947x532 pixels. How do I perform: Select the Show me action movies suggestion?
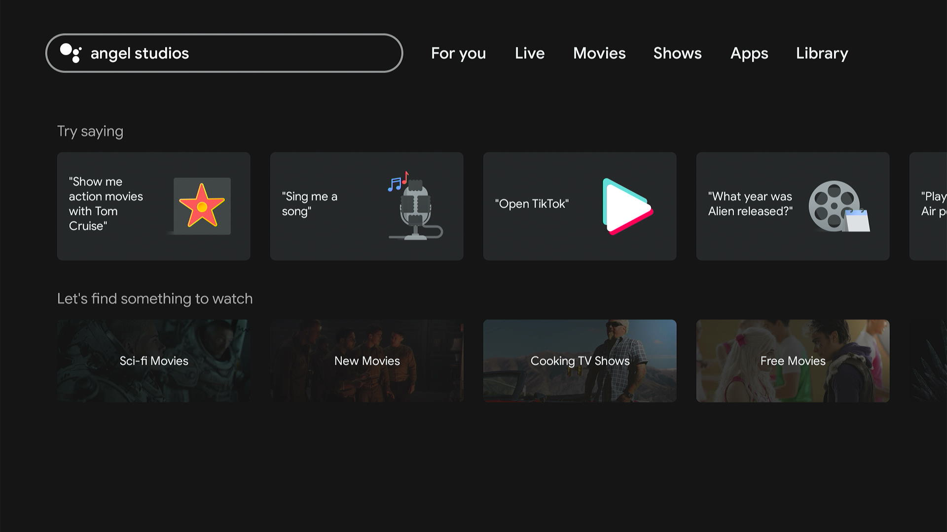[x=153, y=206]
